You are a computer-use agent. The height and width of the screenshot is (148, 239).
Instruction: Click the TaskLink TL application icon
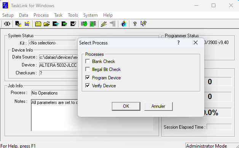click(x=5, y=5)
